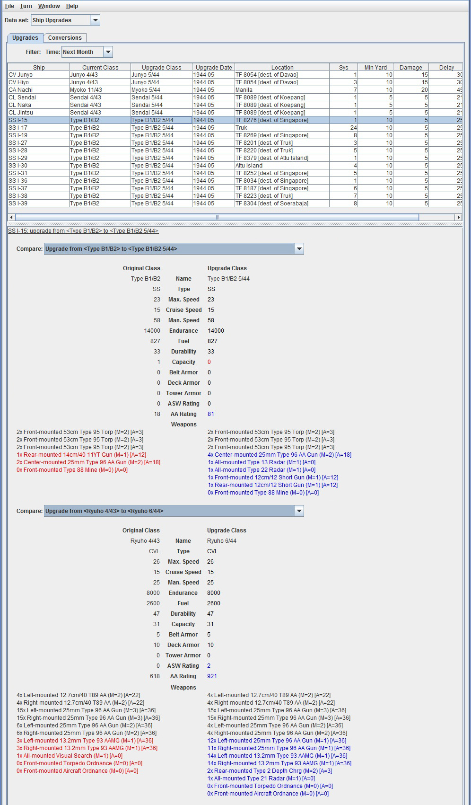Click the horizontal scrollbar right arrow

[458, 217]
